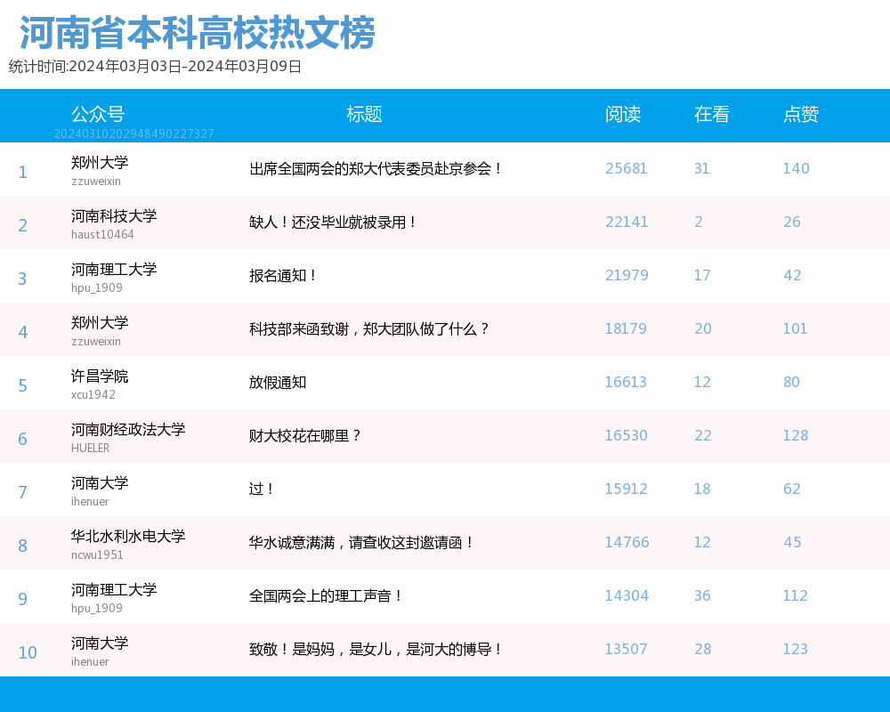Screen dimensions: 890x712
Task: Click like count 101
Action: click(x=795, y=328)
